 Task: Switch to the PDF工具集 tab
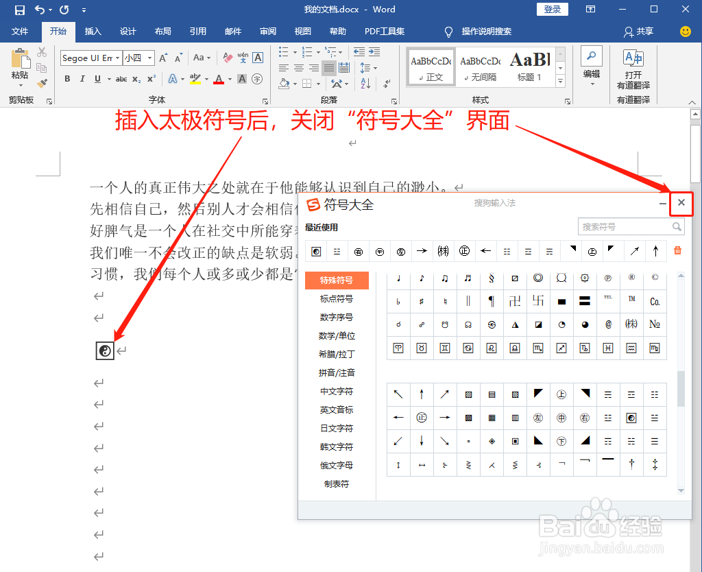point(385,32)
